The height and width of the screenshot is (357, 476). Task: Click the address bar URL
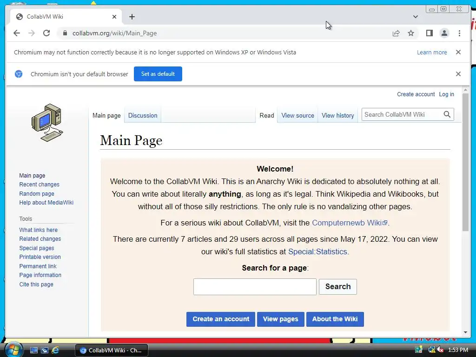(x=114, y=33)
